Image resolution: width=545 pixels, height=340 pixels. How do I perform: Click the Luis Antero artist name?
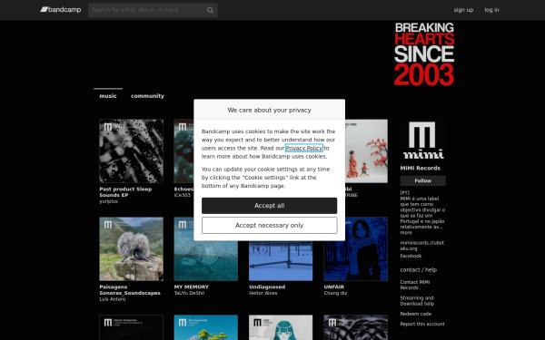[113, 299]
